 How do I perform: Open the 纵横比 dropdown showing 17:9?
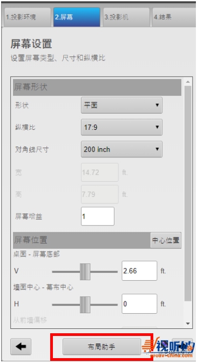pyautogui.click(x=122, y=127)
